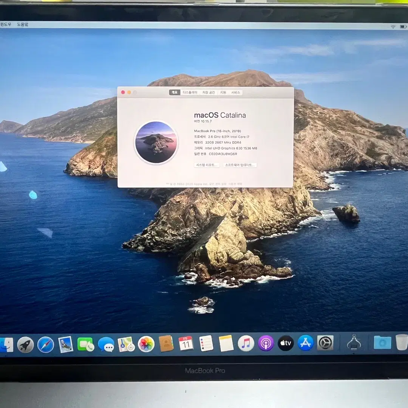Open Launchpad from the Dock
The width and height of the screenshot is (408, 408).
(x=25, y=344)
